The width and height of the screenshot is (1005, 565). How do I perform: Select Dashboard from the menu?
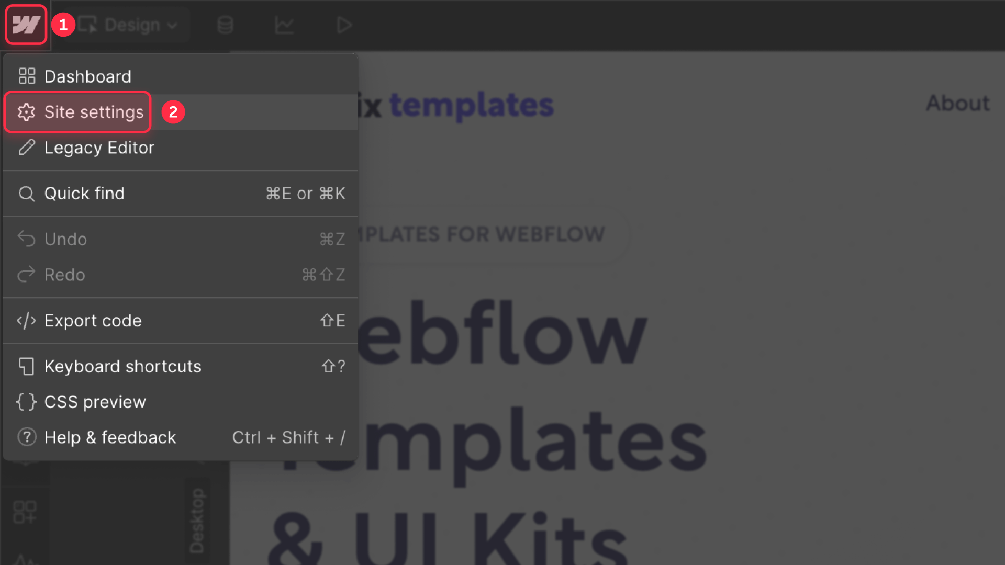tap(87, 76)
